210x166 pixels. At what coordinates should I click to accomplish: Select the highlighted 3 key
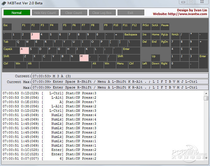coord(35,36)
